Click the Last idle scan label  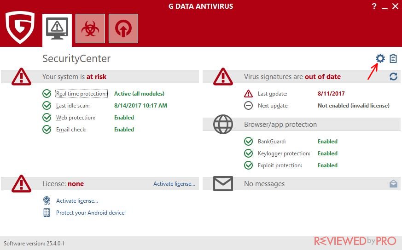click(x=73, y=106)
